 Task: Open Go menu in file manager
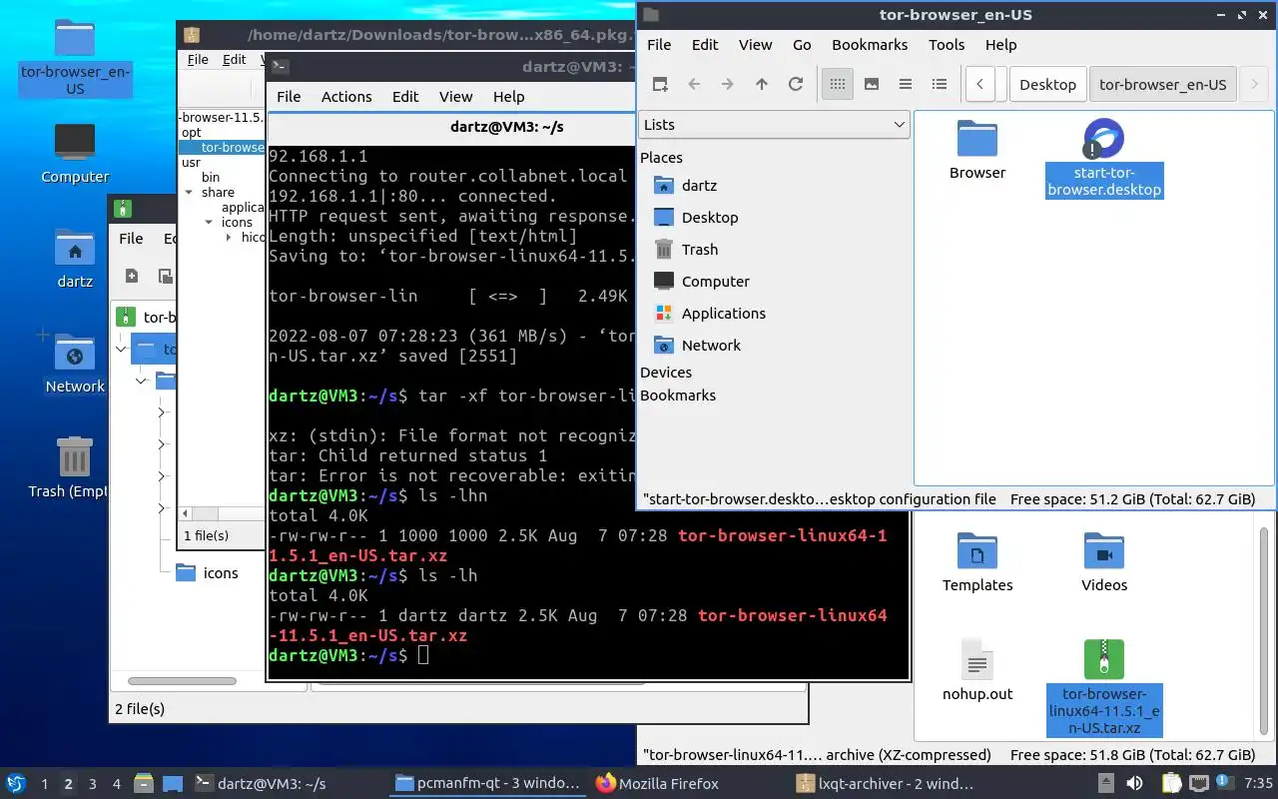click(x=802, y=44)
